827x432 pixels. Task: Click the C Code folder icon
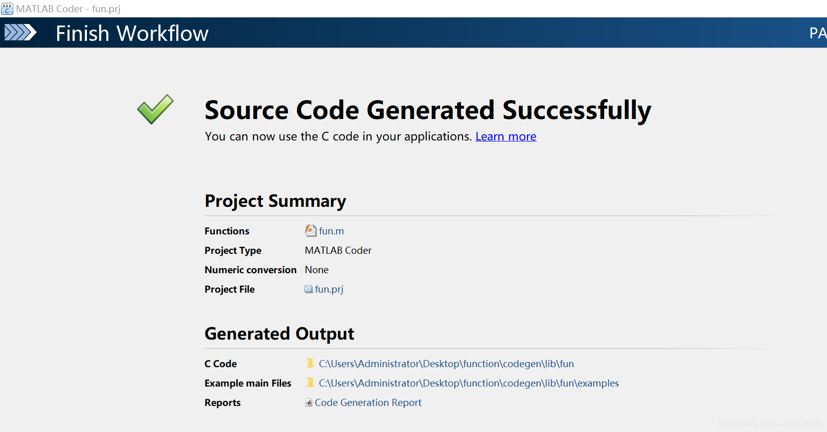(x=310, y=363)
